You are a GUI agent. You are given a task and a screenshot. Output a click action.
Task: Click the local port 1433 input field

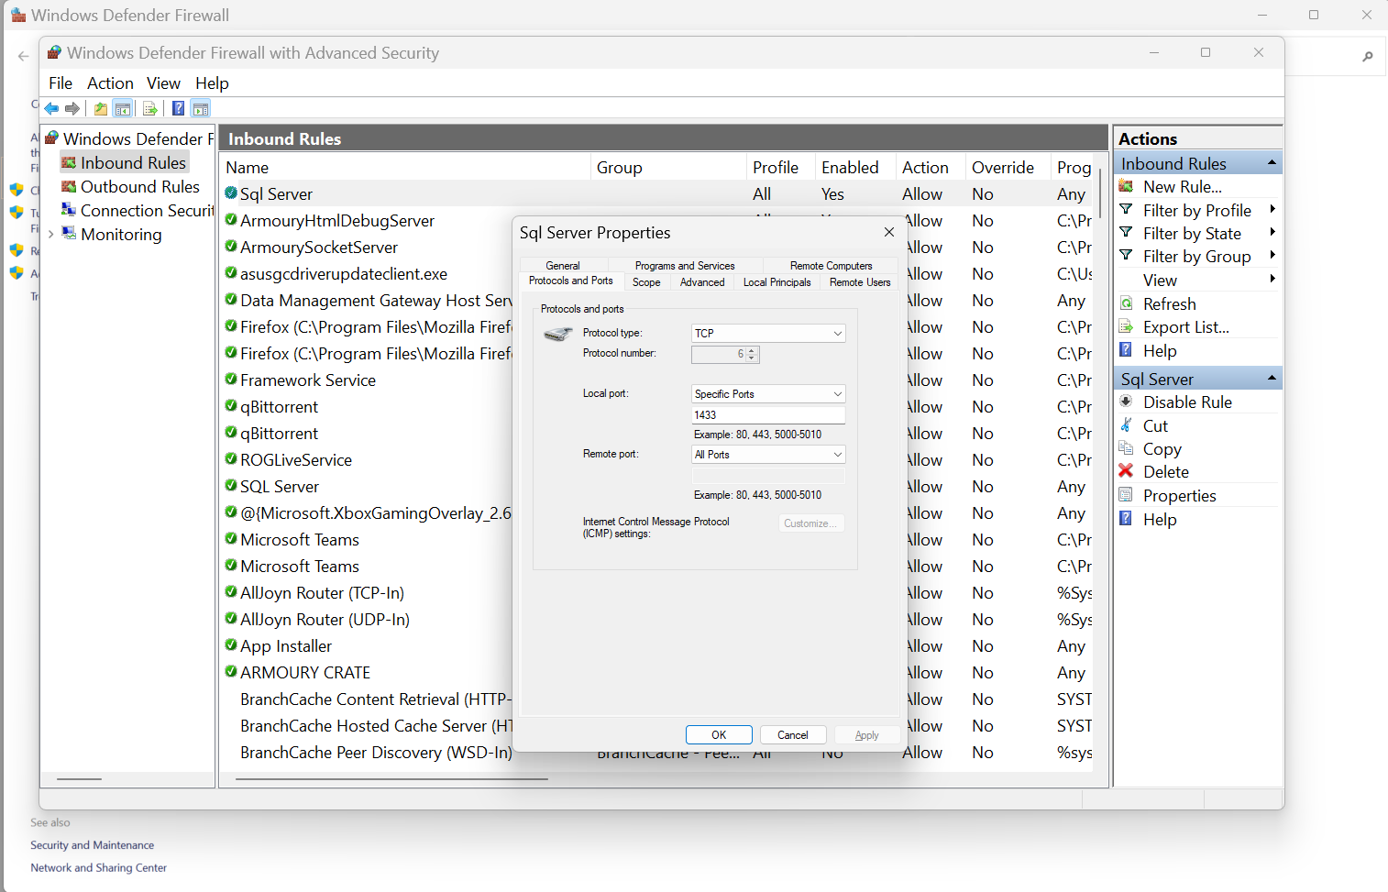click(x=768, y=415)
